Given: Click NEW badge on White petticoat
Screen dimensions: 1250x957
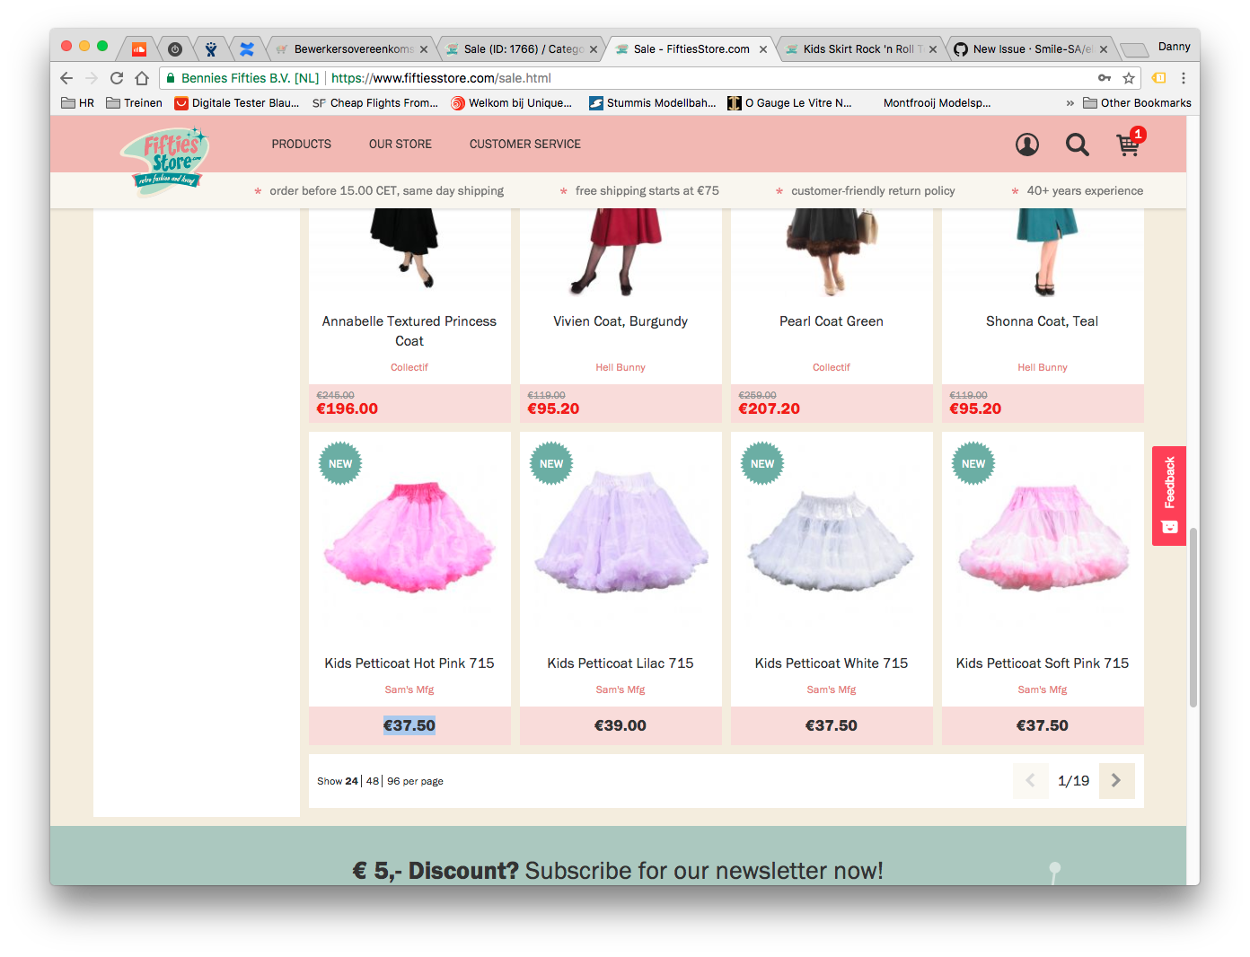Looking at the screenshot, I should point(762,463).
